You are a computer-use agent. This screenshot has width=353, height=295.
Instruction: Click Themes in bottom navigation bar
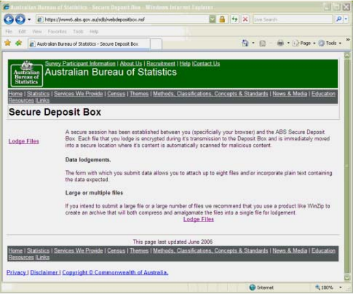coord(139,250)
